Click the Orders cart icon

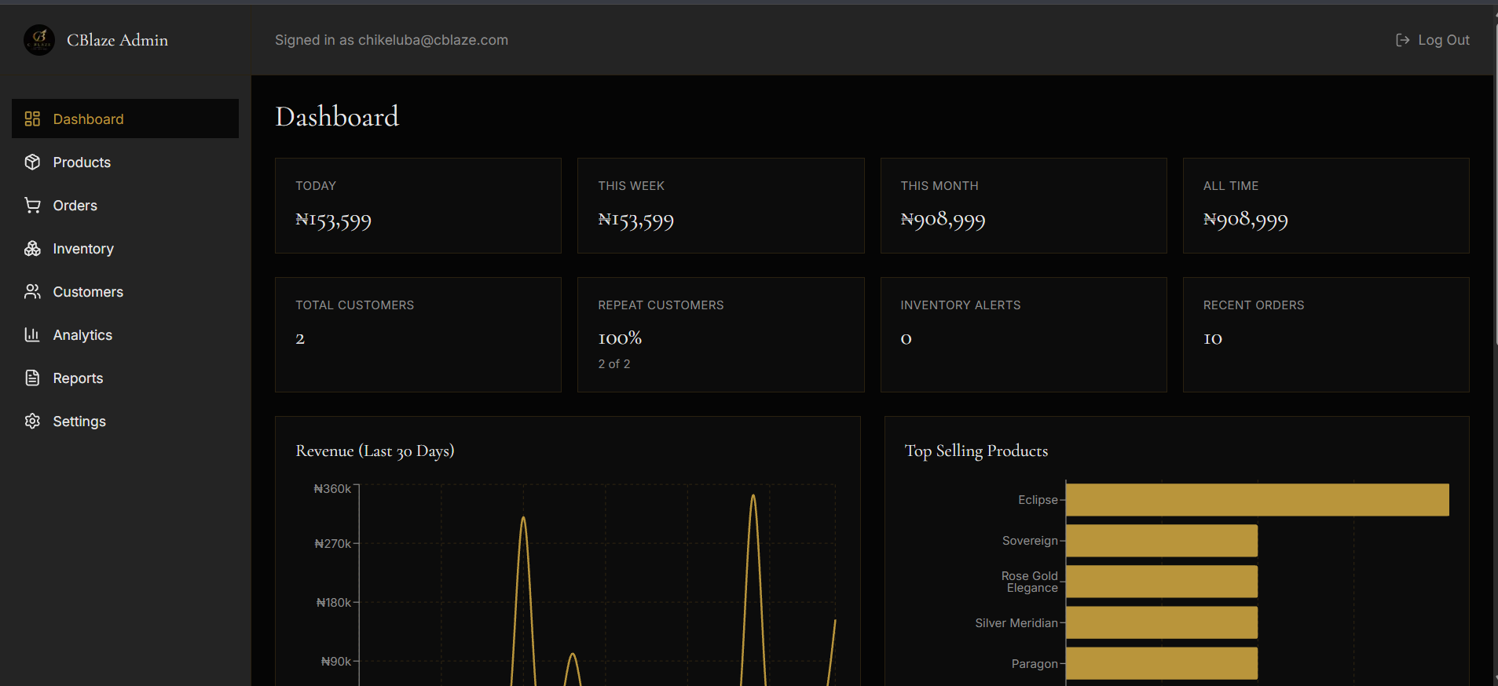tap(32, 205)
